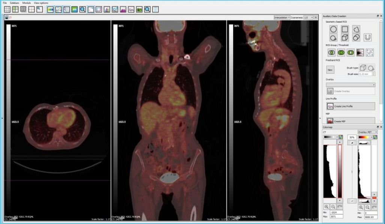This screenshot has width=385, height=224.
Task: Click the camera snapshot toolbar icon
Action: point(139,9)
